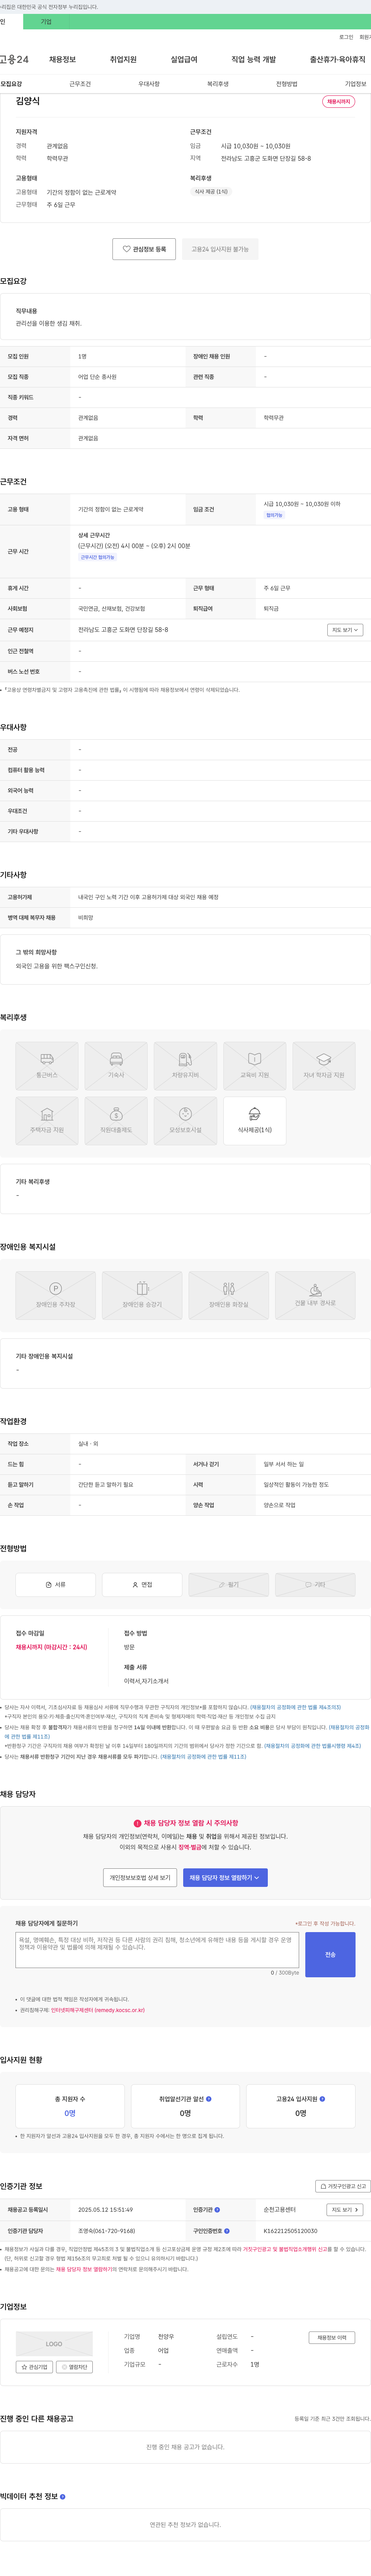This screenshot has width=371, height=2576.
Task: Click info icon beside 인증기관
Action: [217, 2210]
